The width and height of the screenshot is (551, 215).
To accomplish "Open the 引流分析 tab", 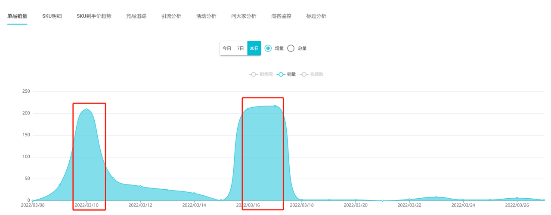I will [171, 16].
